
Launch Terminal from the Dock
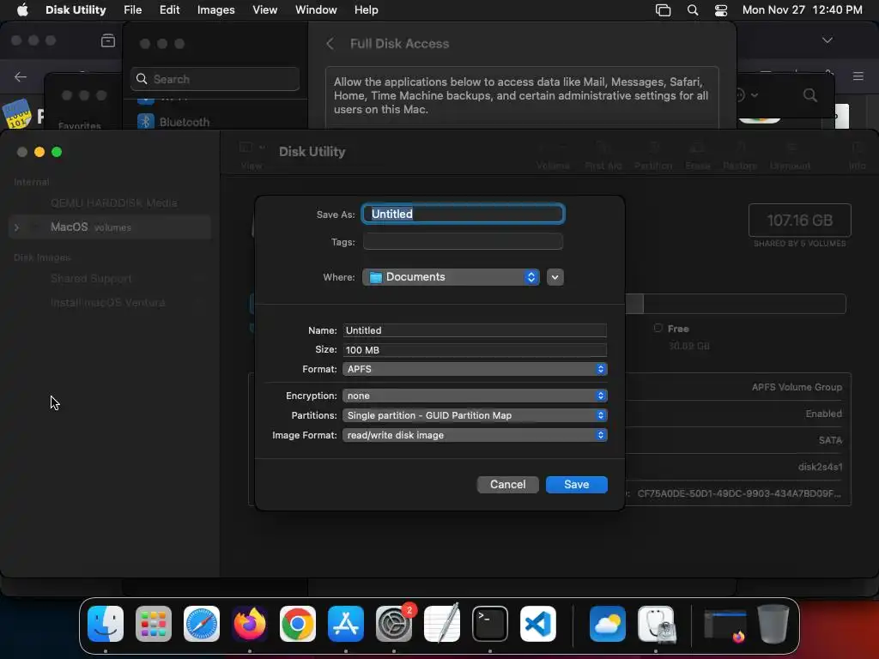point(490,624)
